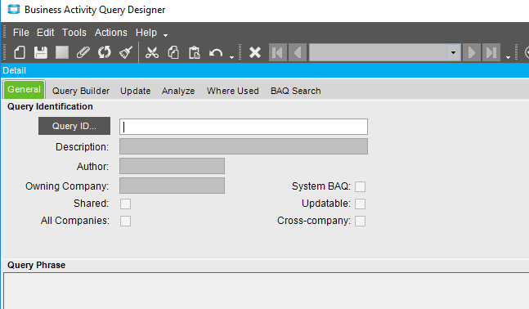Image resolution: width=529 pixels, height=309 pixels.
Task: Open the Help menu
Action: [x=146, y=33]
